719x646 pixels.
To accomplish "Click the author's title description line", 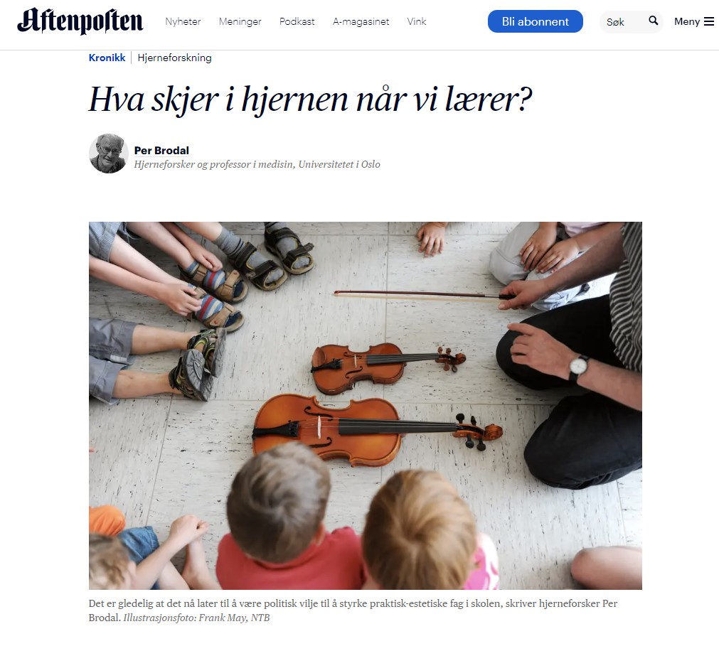I will [257, 164].
